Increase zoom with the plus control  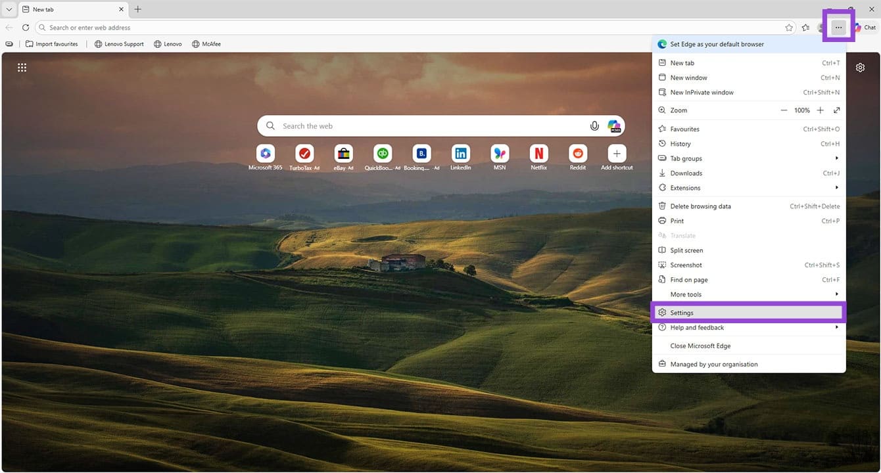820,110
